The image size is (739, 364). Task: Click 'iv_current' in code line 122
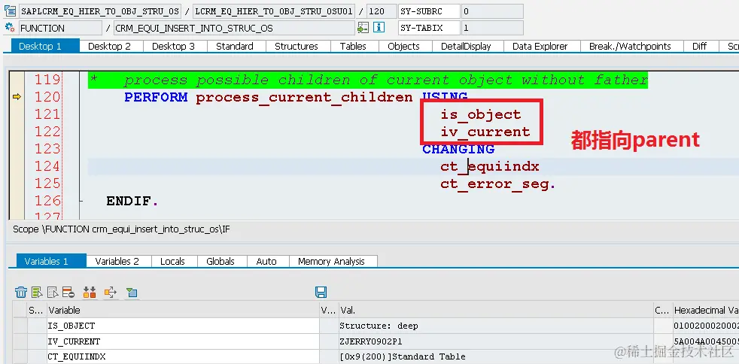[485, 132]
